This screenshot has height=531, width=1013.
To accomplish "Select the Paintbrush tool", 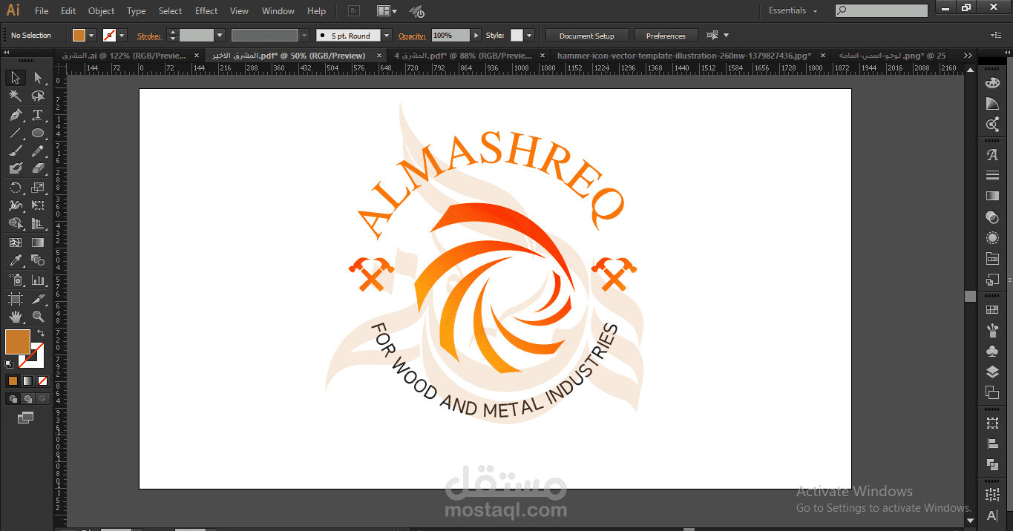I will coord(15,151).
